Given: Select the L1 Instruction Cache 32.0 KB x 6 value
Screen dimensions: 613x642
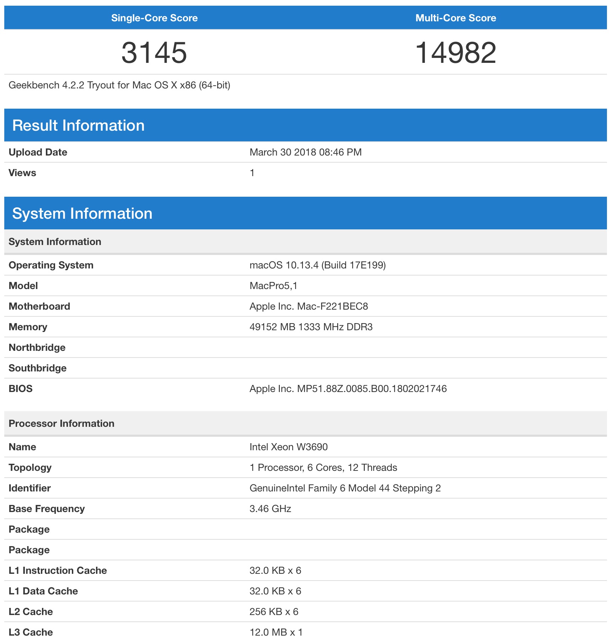Looking at the screenshot, I should tap(275, 571).
